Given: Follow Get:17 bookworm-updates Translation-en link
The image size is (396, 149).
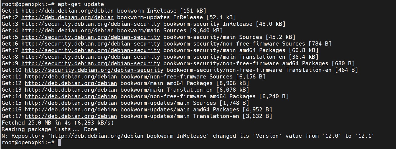Looking at the screenshot, I should tap(71, 116).
